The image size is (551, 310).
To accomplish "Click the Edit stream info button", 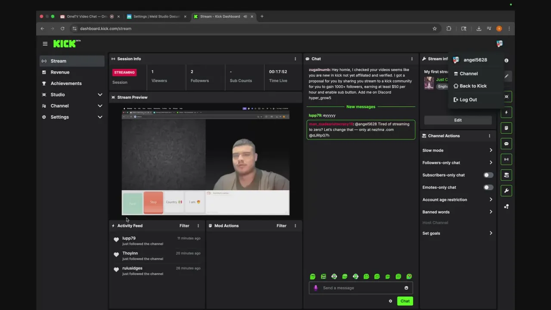I will click(x=458, y=120).
